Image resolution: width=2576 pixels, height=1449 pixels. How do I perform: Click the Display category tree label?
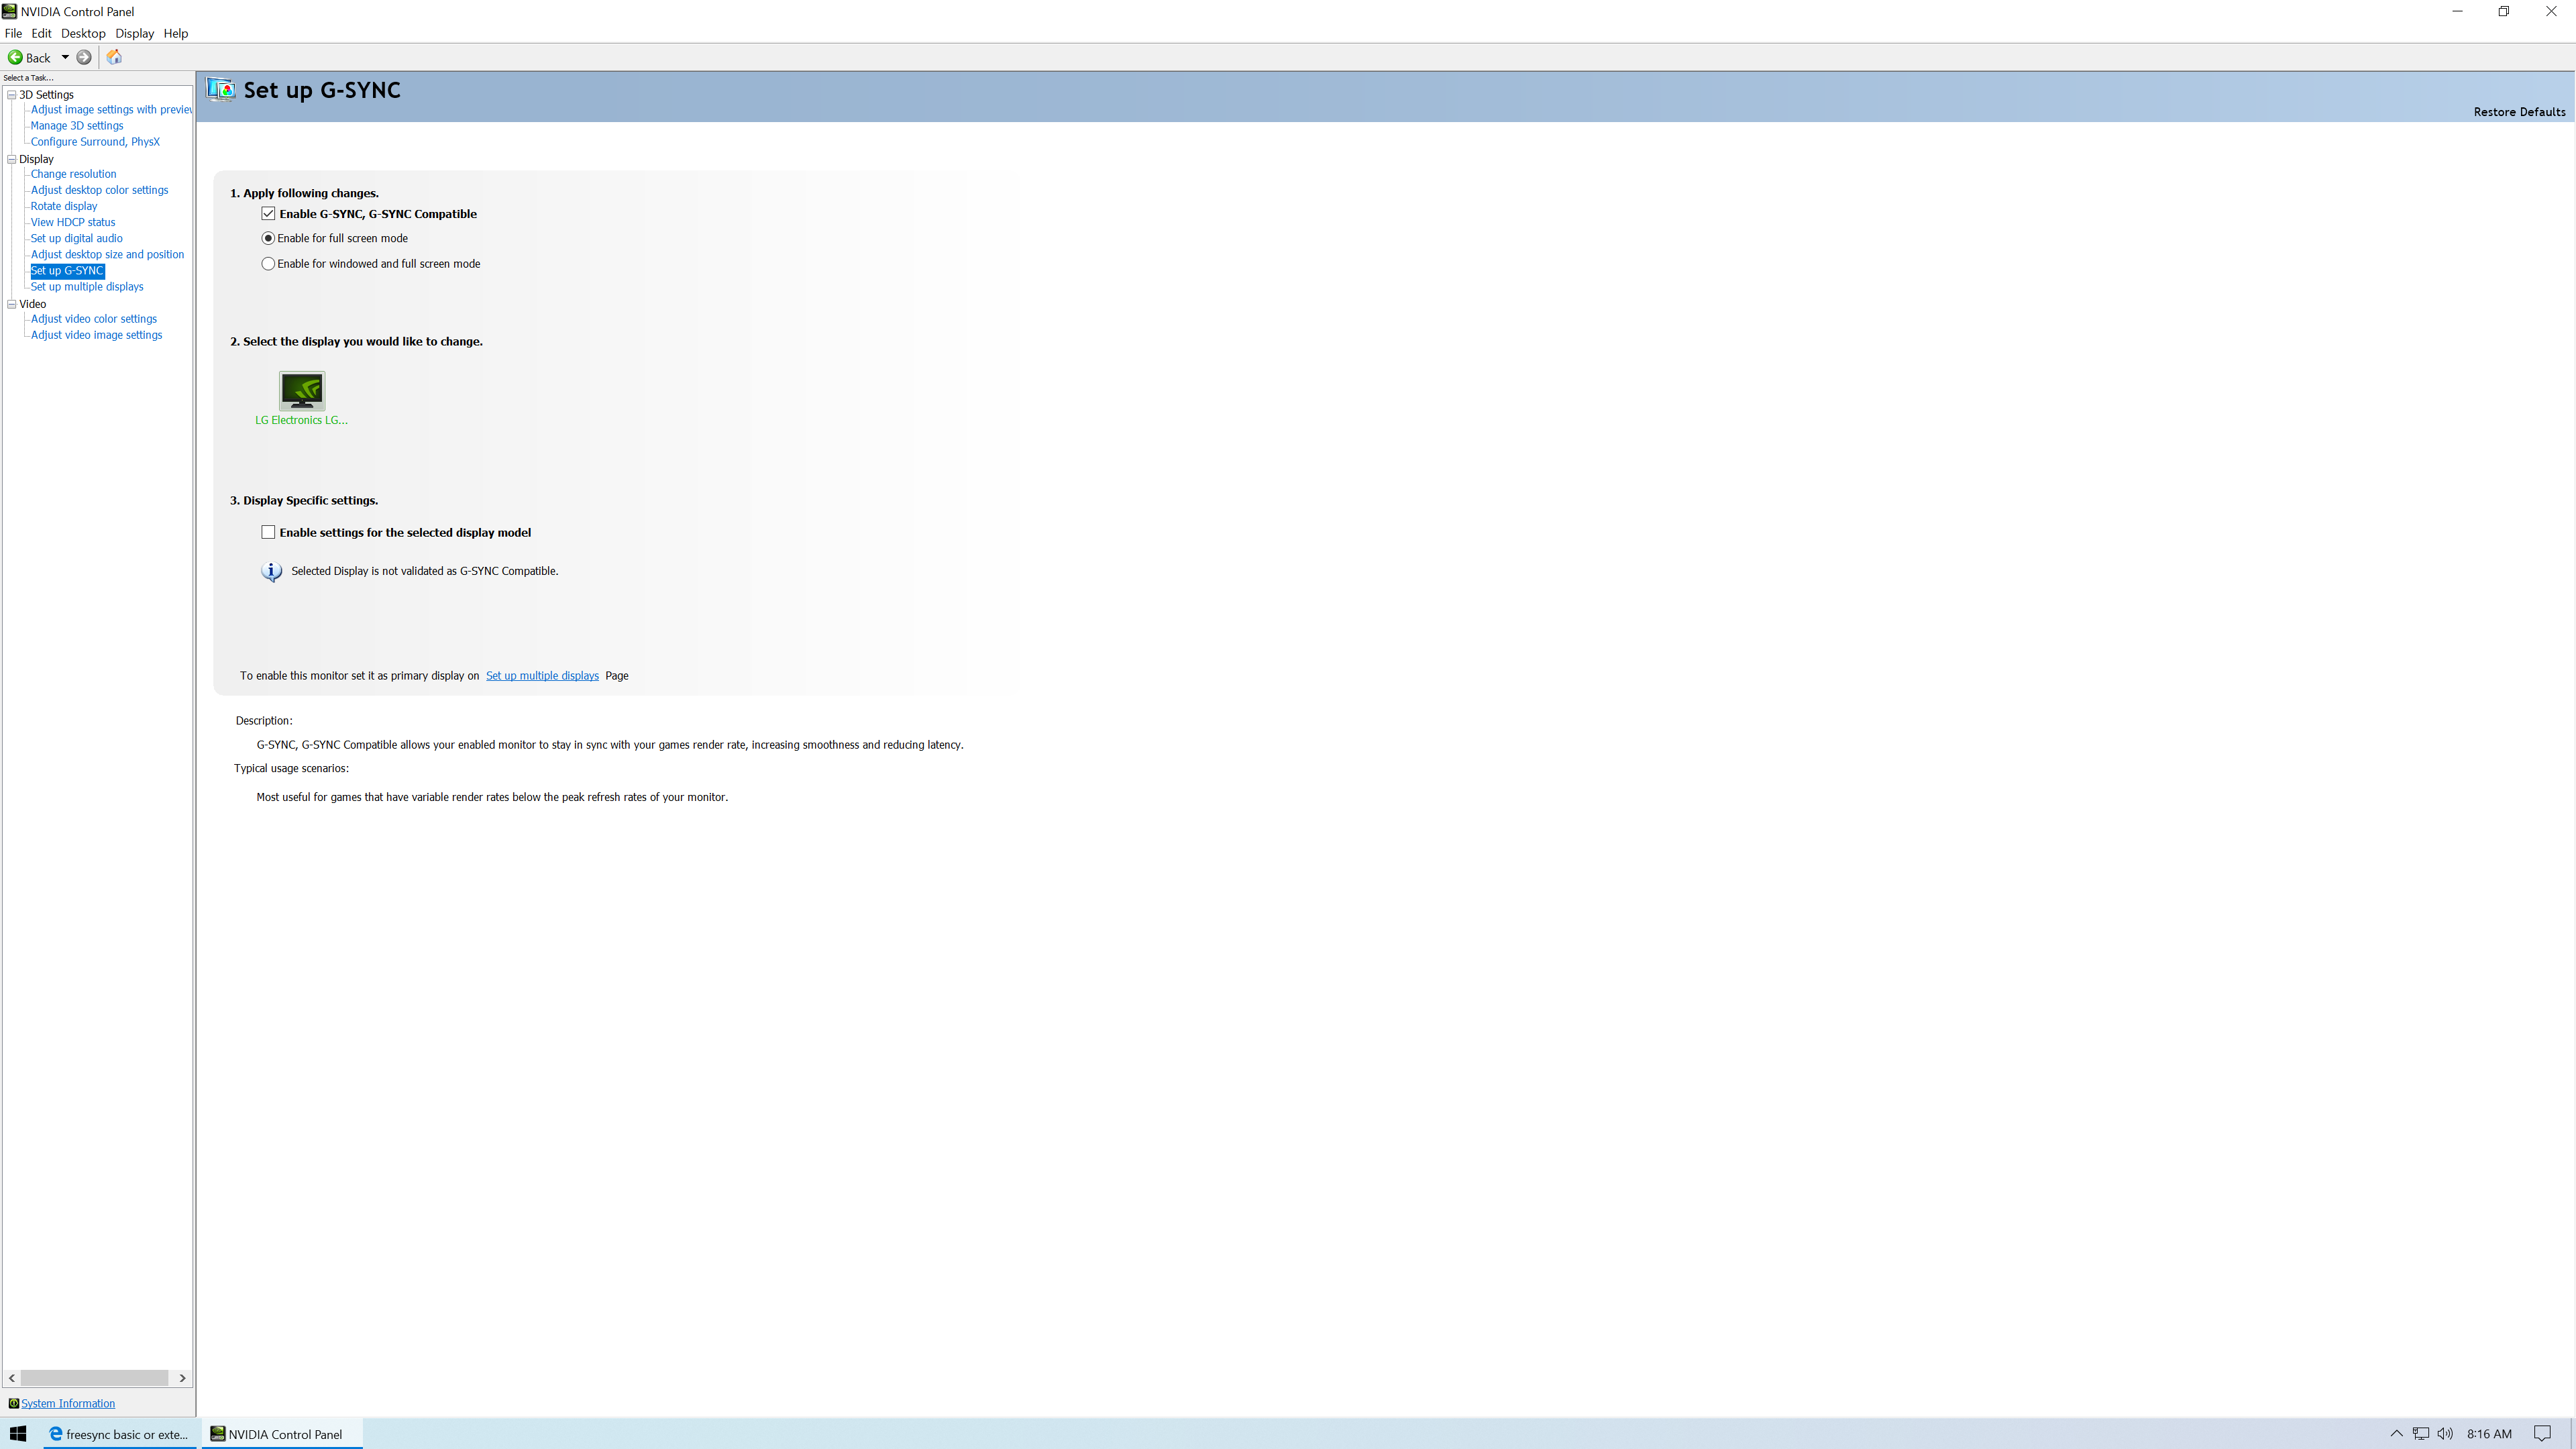click(36, 159)
